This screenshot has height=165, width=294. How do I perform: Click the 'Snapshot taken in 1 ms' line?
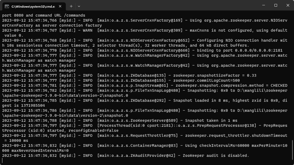(211, 120)
